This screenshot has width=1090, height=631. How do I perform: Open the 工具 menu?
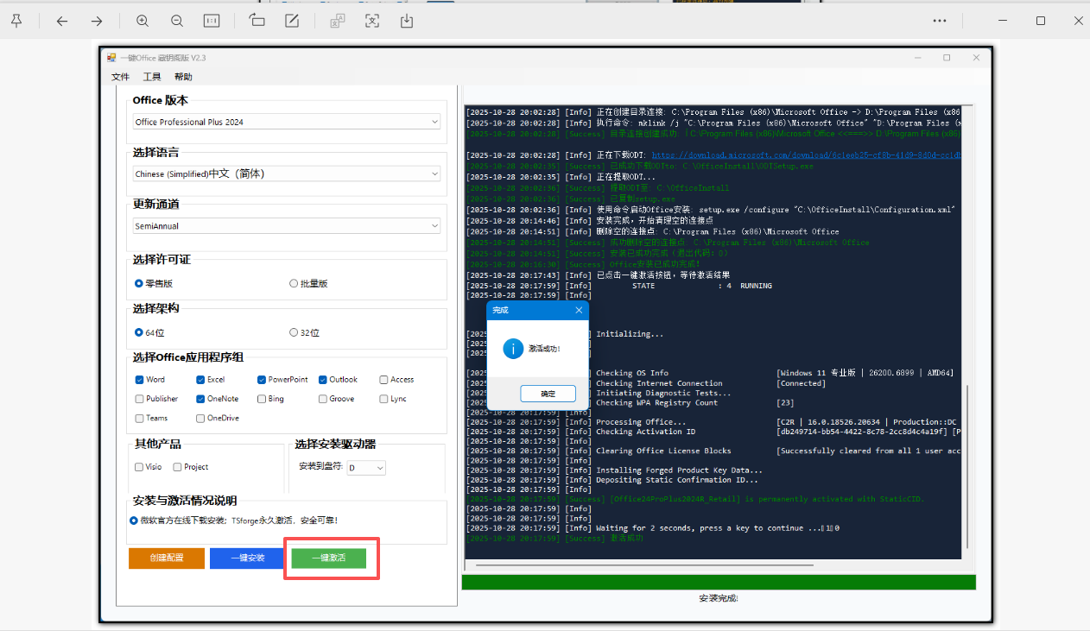point(152,77)
